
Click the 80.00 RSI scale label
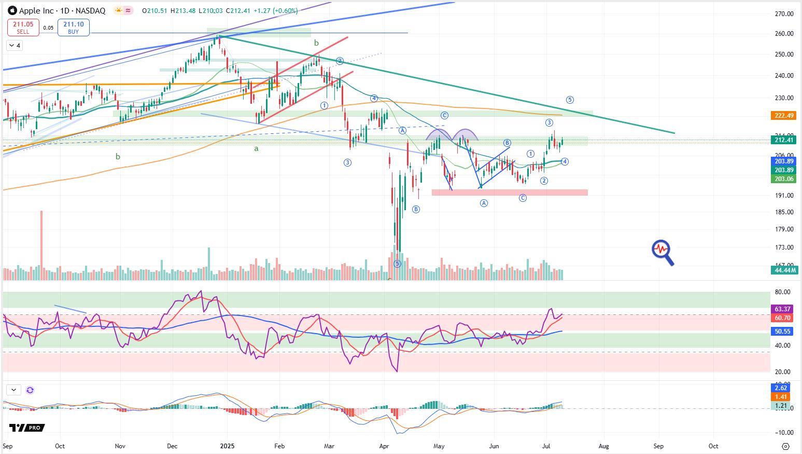coord(783,292)
